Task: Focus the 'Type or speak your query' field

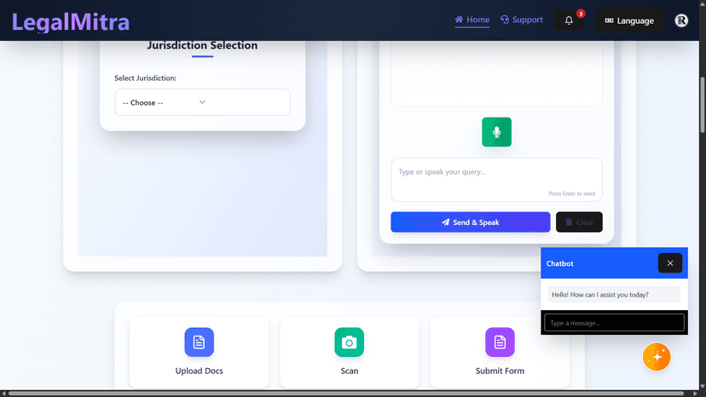Action: (x=496, y=174)
